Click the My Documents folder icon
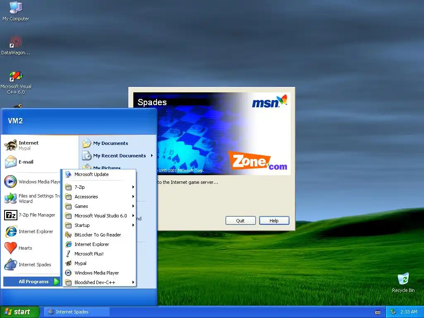 pos(87,143)
